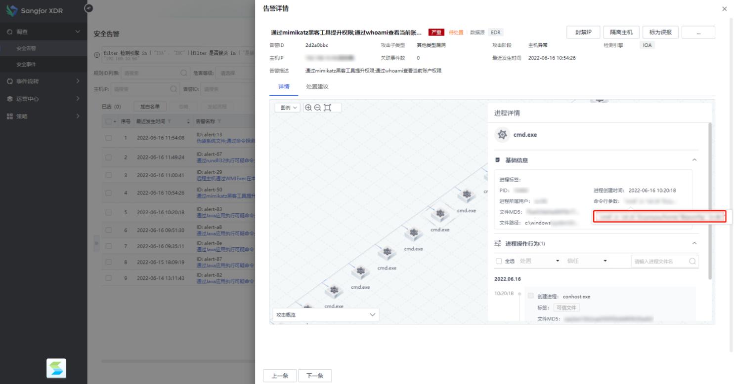Image resolution: width=734 pixels, height=384 pixels.
Task: Zoom out of the attack graph
Action: tap(317, 108)
